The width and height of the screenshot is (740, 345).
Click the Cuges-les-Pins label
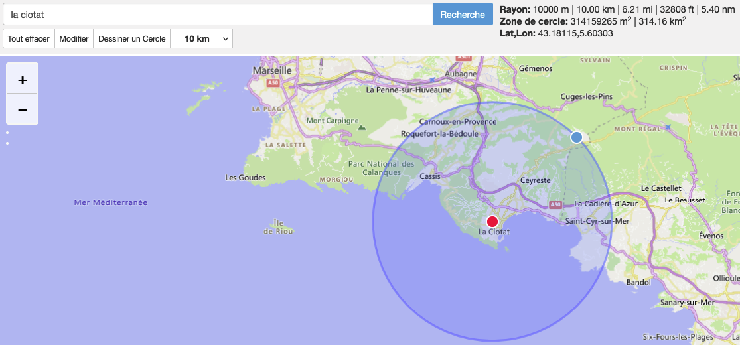pos(586,97)
